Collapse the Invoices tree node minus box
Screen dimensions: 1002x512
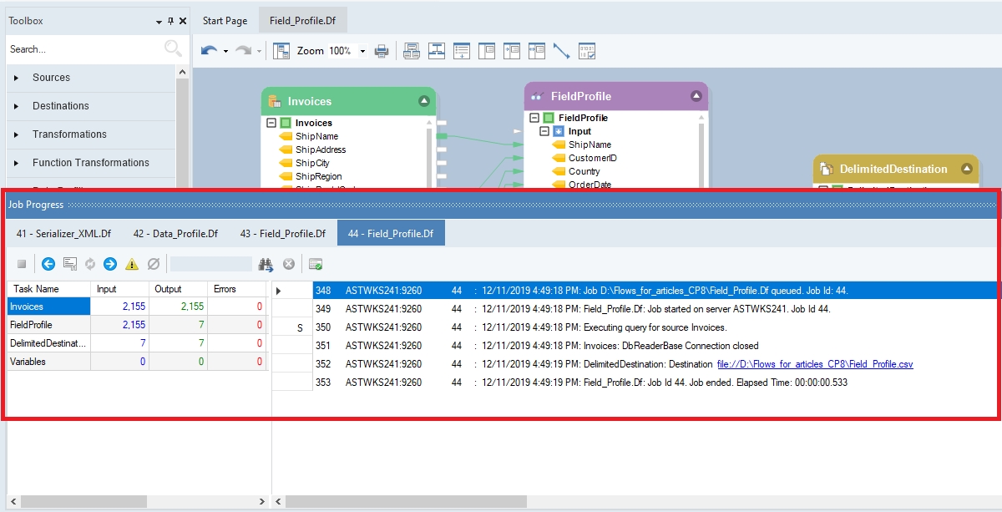271,123
